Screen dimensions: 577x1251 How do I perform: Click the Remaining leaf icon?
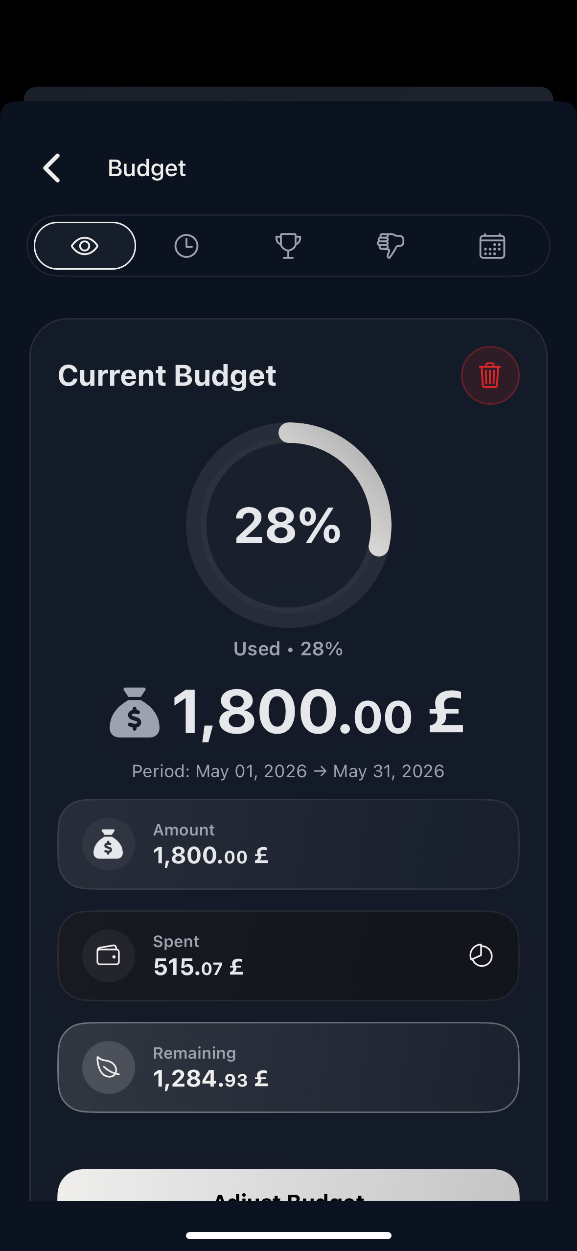pyautogui.click(x=109, y=1067)
